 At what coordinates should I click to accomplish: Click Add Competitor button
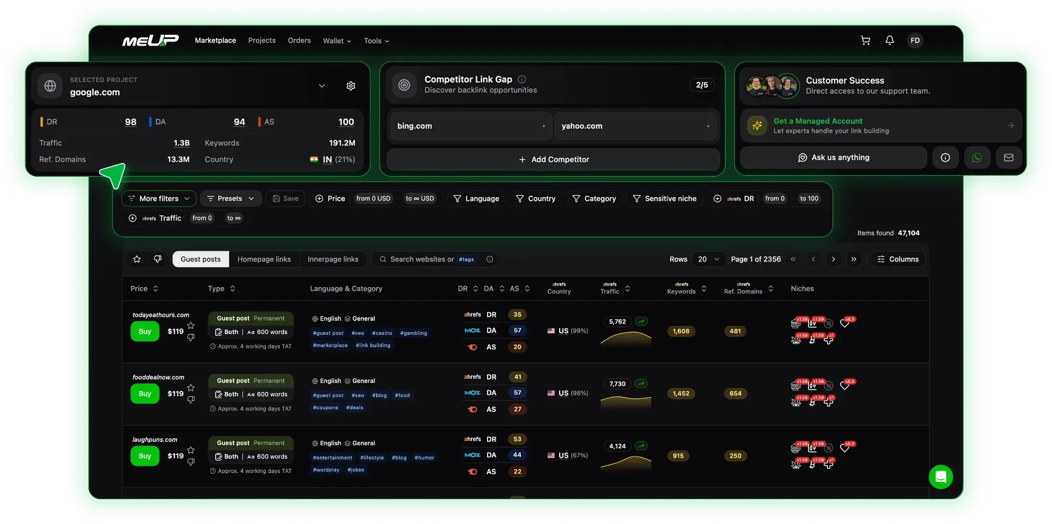553,159
